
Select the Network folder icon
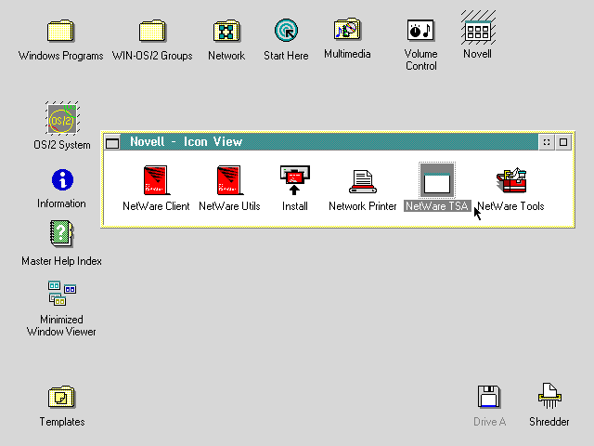[x=226, y=31]
